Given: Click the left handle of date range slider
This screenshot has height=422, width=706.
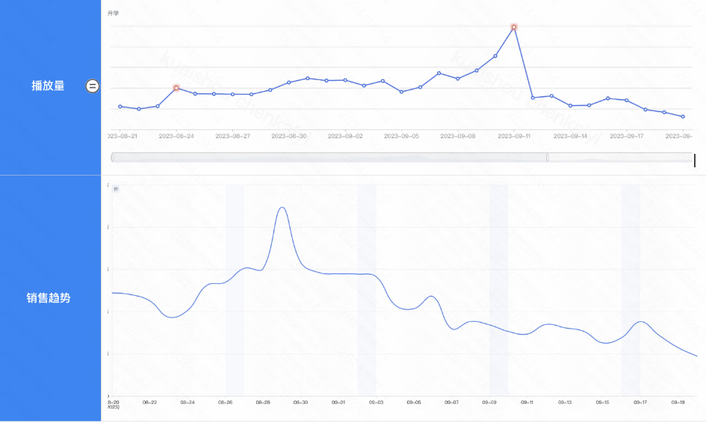Looking at the screenshot, I should [x=112, y=158].
